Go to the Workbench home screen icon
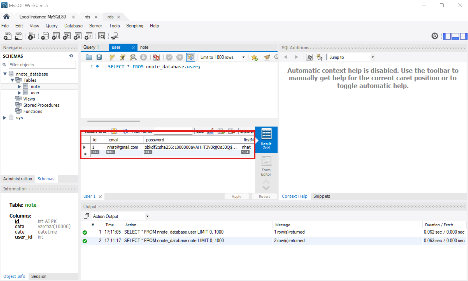468x281 pixels. click(6, 17)
